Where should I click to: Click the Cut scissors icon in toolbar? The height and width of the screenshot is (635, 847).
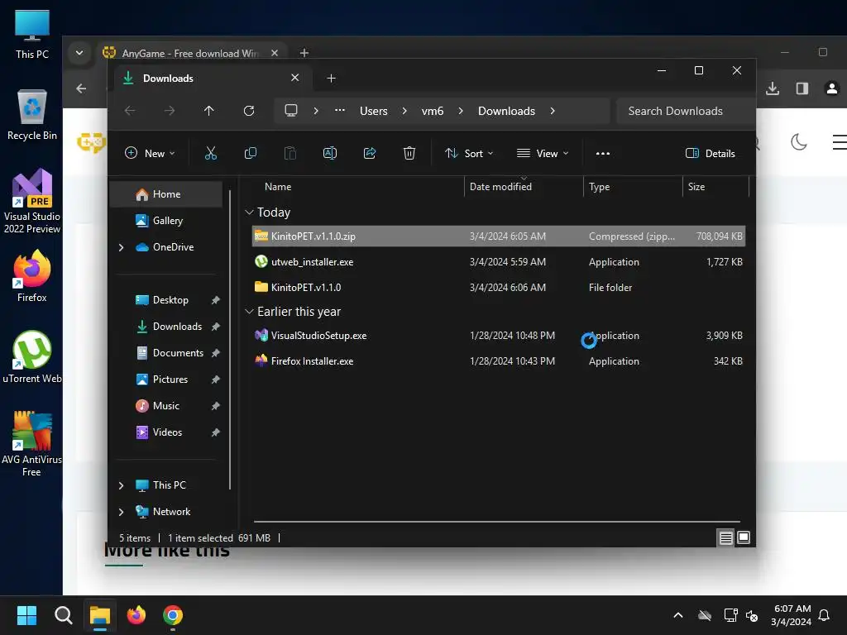click(x=211, y=153)
